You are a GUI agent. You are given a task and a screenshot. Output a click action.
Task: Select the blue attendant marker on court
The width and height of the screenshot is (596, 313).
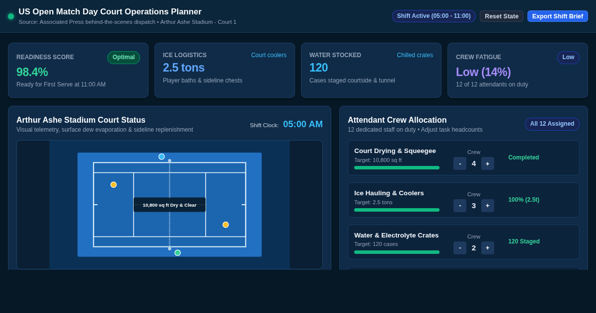tap(161, 156)
